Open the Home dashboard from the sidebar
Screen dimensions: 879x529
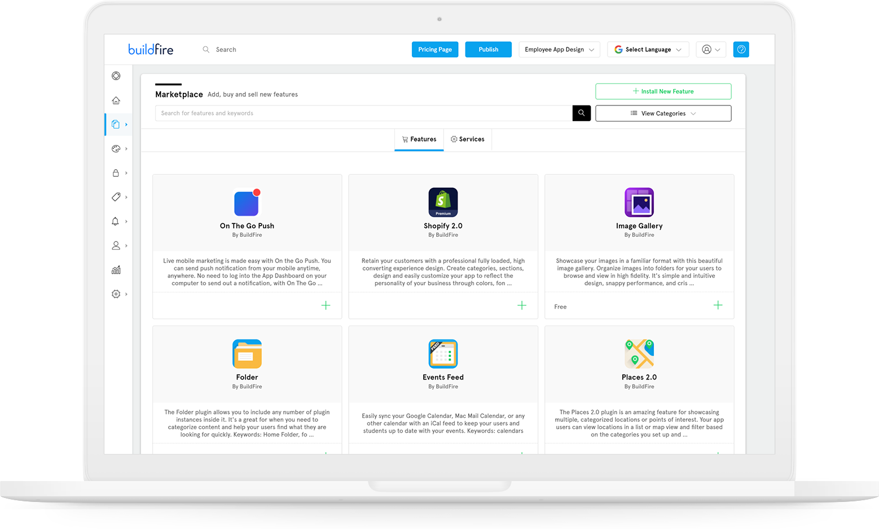coord(117,100)
